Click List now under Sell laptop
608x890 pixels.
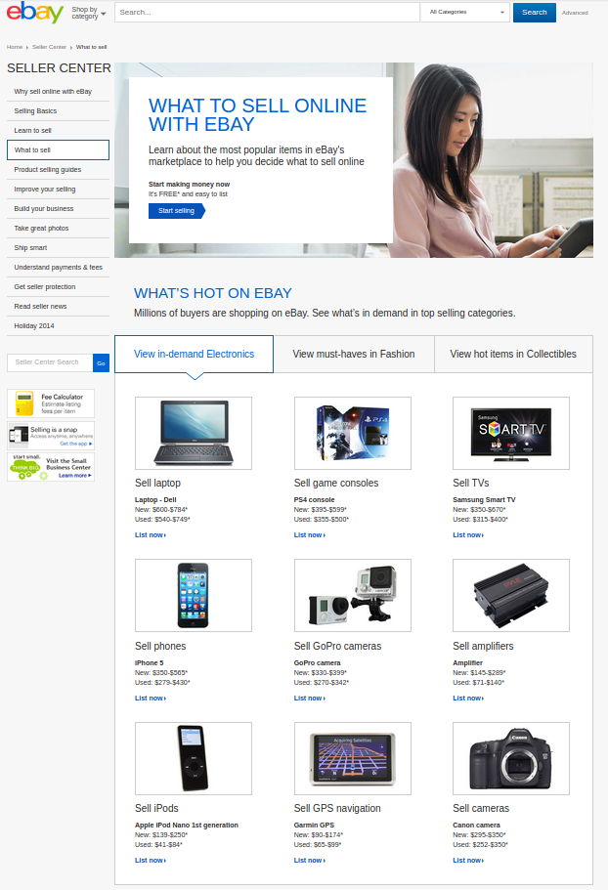click(151, 535)
